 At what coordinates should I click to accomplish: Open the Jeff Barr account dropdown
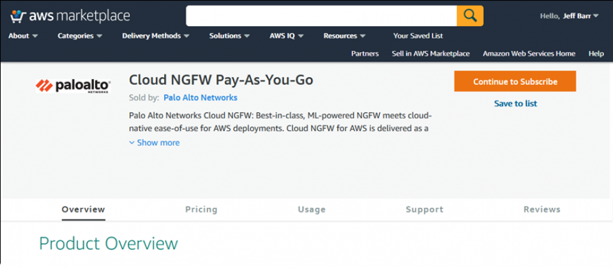(x=569, y=16)
